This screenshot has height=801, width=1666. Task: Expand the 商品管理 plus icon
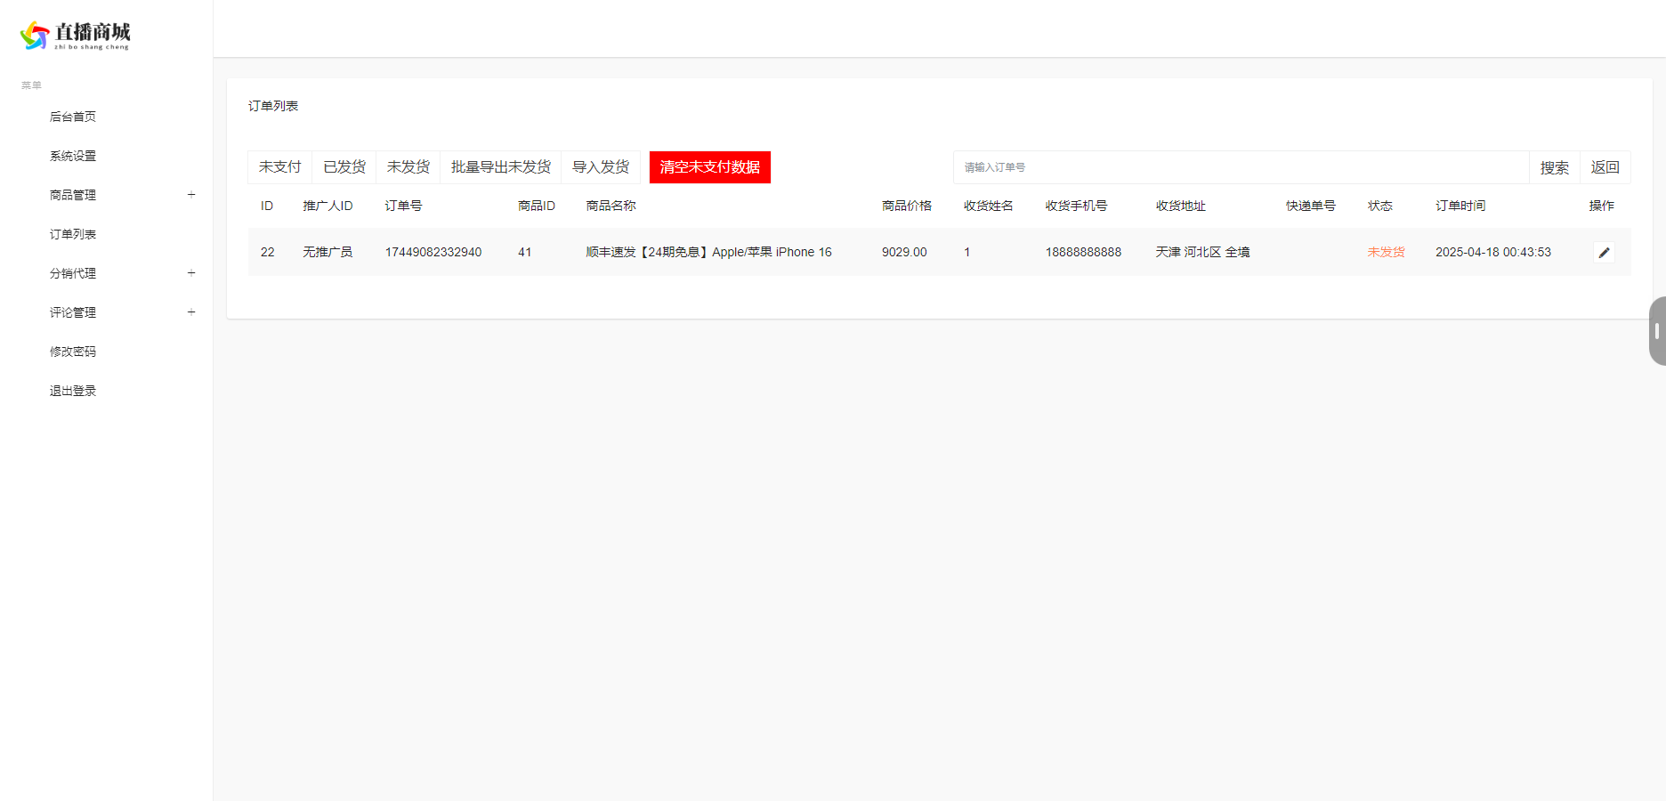(x=191, y=195)
